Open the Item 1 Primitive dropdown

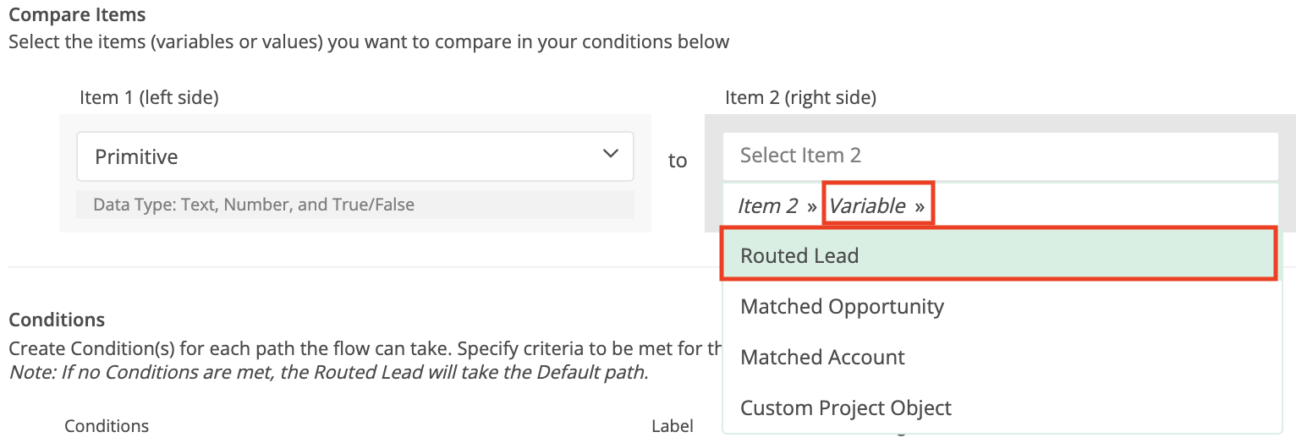[354, 156]
